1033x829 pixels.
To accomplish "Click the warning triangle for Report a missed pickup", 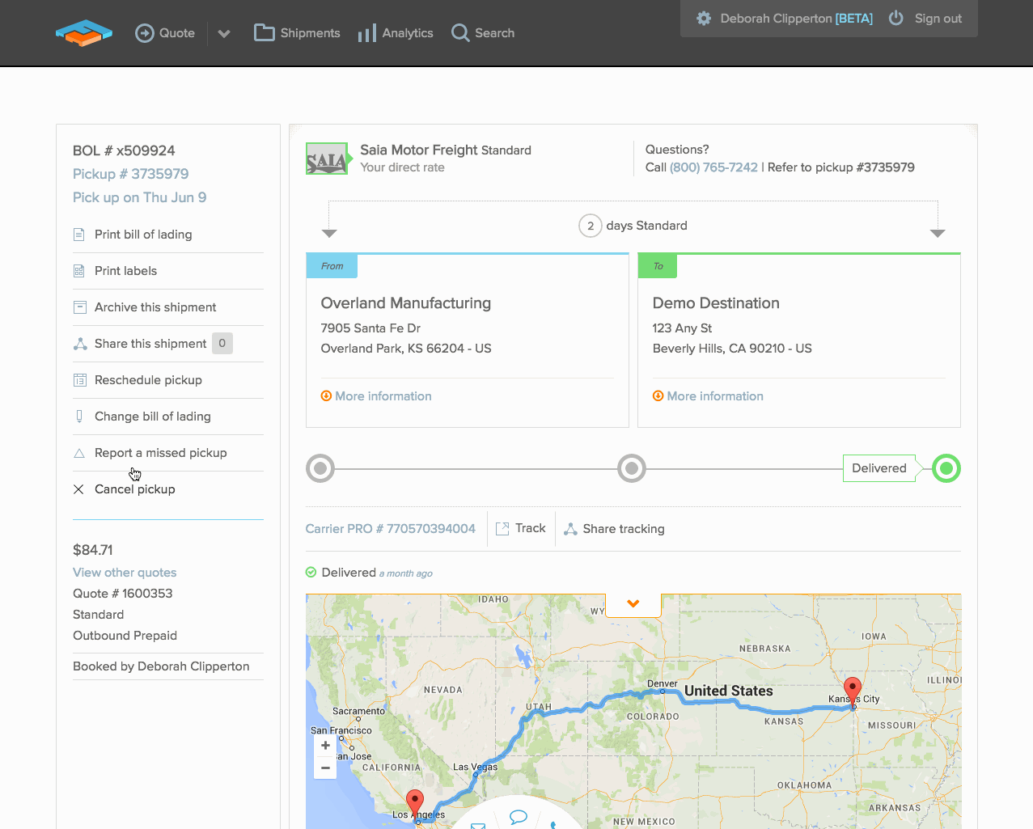I will point(79,453).
